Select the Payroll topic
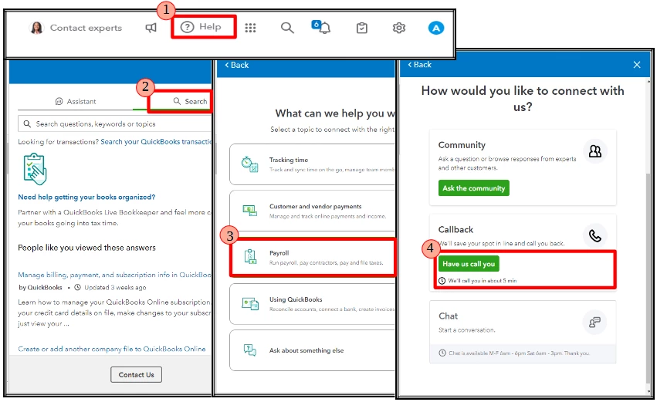 (312, 258)
